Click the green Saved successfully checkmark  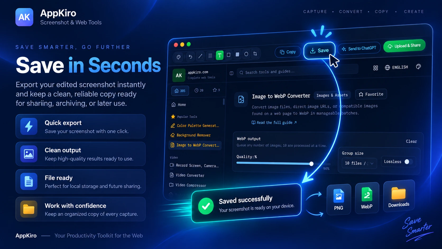[x=206, y=206]
